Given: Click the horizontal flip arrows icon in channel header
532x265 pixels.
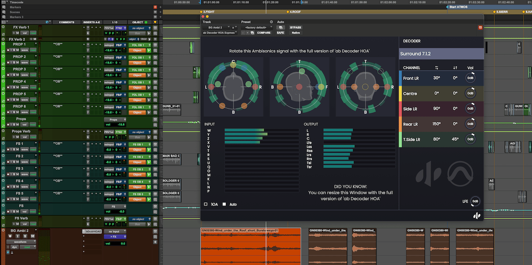Looking at the screenshot, I should point(436,68).
